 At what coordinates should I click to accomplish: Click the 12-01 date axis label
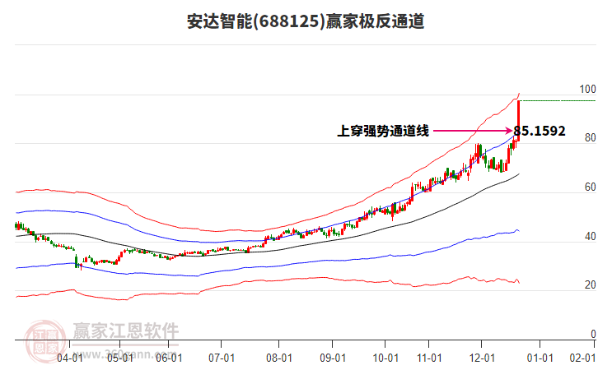click(x=482, y=358)
